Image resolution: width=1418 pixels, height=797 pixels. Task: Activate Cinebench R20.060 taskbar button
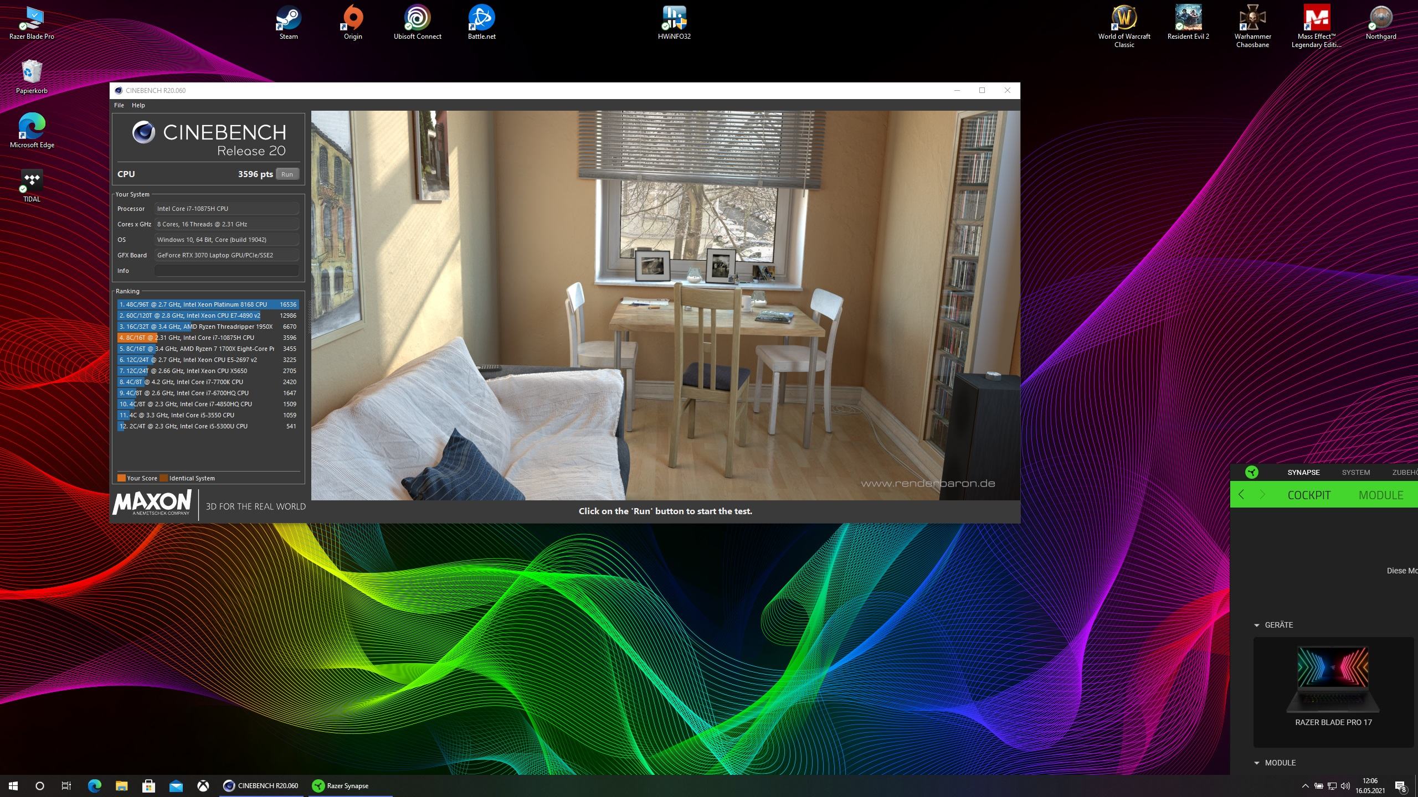tap(261, 785)
